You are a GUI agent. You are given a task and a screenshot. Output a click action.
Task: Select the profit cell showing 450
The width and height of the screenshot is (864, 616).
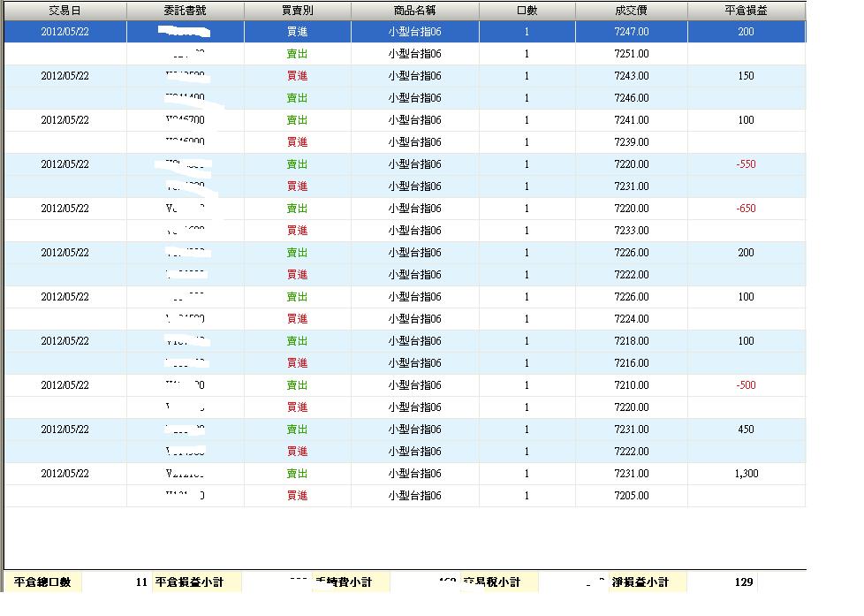tap(747, 429)
